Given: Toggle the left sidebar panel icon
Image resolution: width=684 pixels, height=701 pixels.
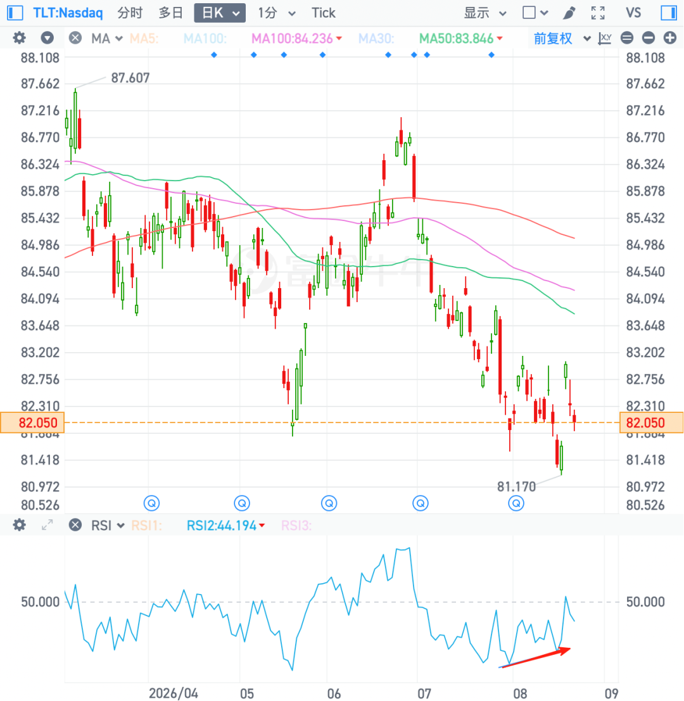Looking at the screenshot, I should click(x=15, y=13).
